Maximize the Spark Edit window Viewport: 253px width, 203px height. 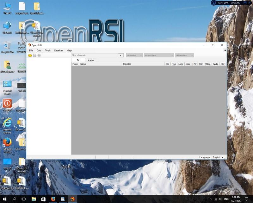(213, 45)
